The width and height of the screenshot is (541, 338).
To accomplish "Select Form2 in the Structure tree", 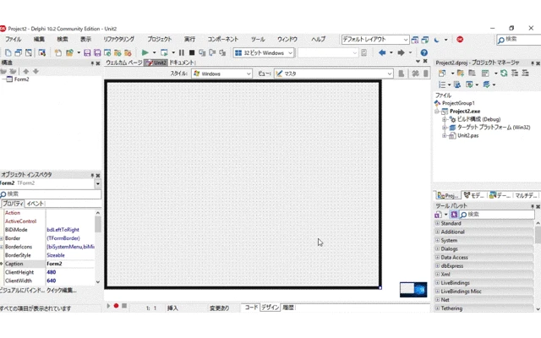I will (x=21, y=79).
